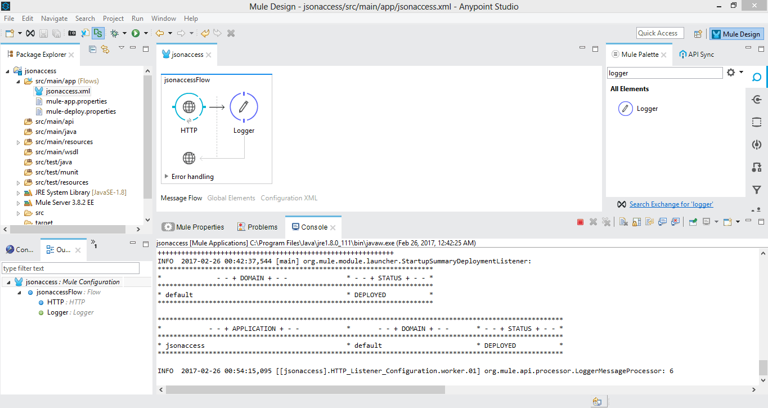Expand Mule Server 3.8.2 EE node

tap(19, 203)
